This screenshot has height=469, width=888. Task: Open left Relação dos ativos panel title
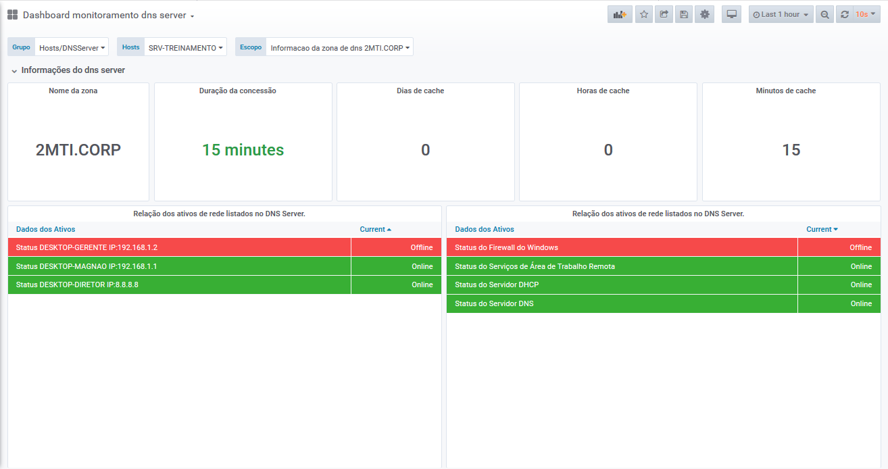coord(220,214)
